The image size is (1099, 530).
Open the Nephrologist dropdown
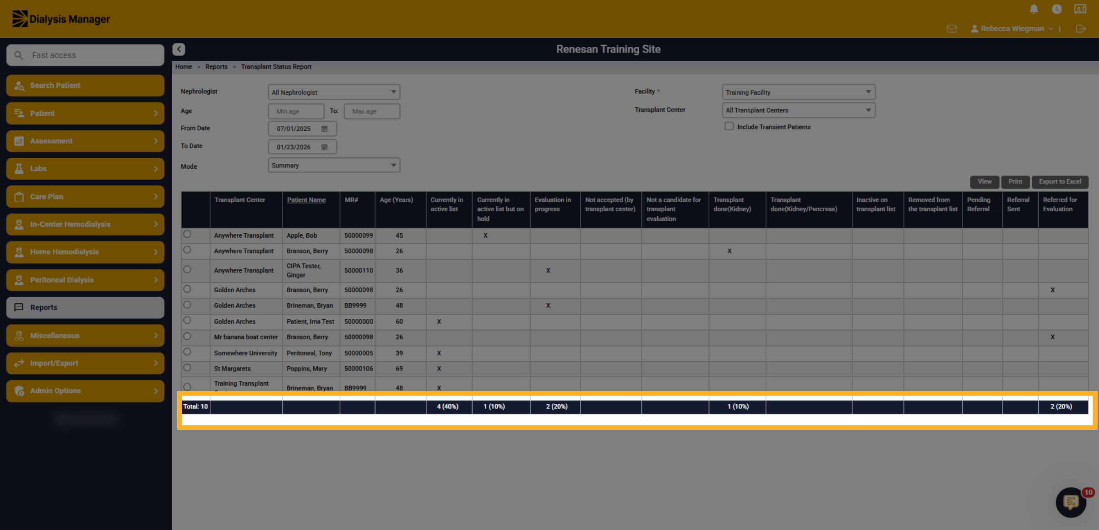[x=334, y=92]
